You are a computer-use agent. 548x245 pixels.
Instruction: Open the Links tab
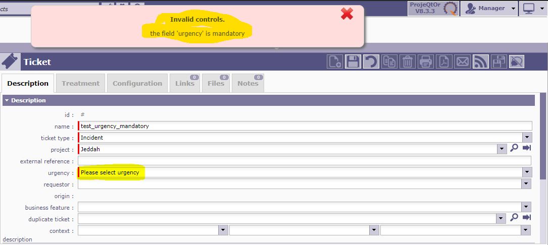point(185,83)
